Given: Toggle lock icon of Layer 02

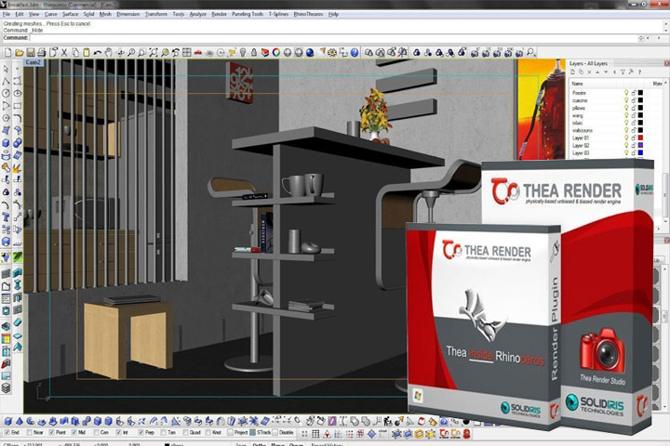Looking at the screenshot, I should tap(634, 146).
